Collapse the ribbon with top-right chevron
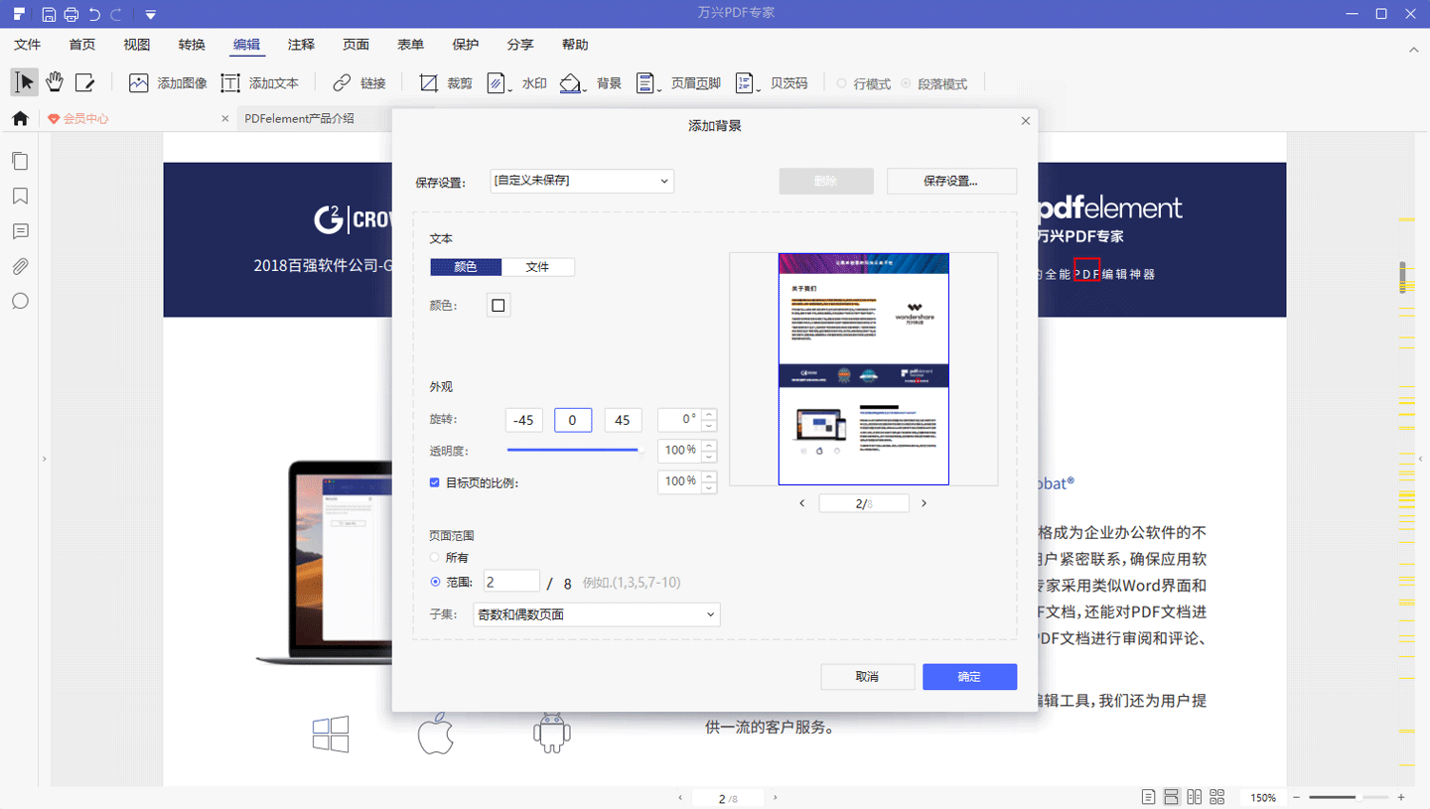The width and height of the screenshot is (1430, 809). tap(1414, 49)
